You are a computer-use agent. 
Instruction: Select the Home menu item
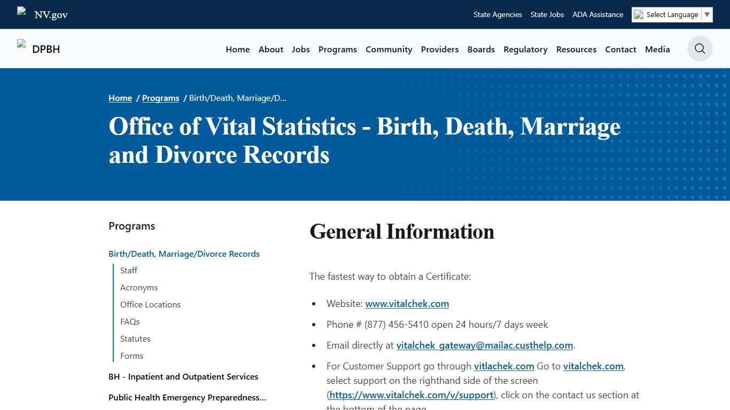pos(237,49)
